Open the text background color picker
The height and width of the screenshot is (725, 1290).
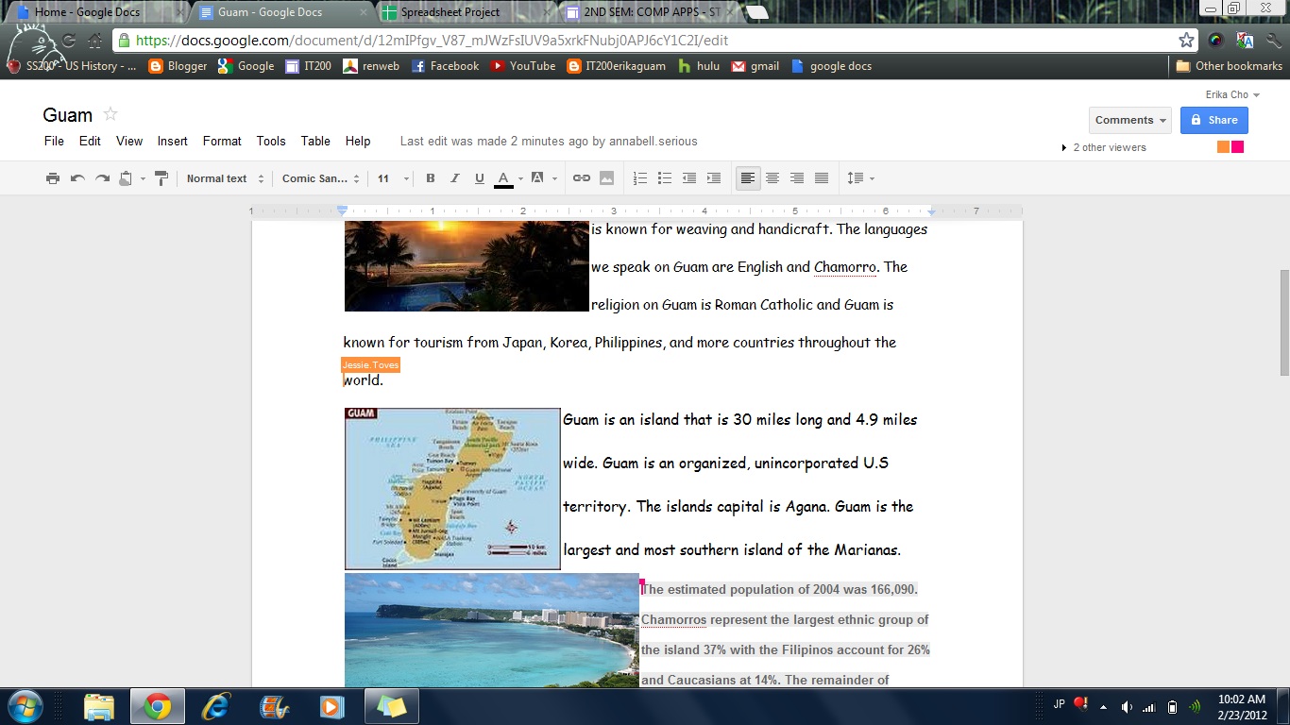[x=537, y=178]
